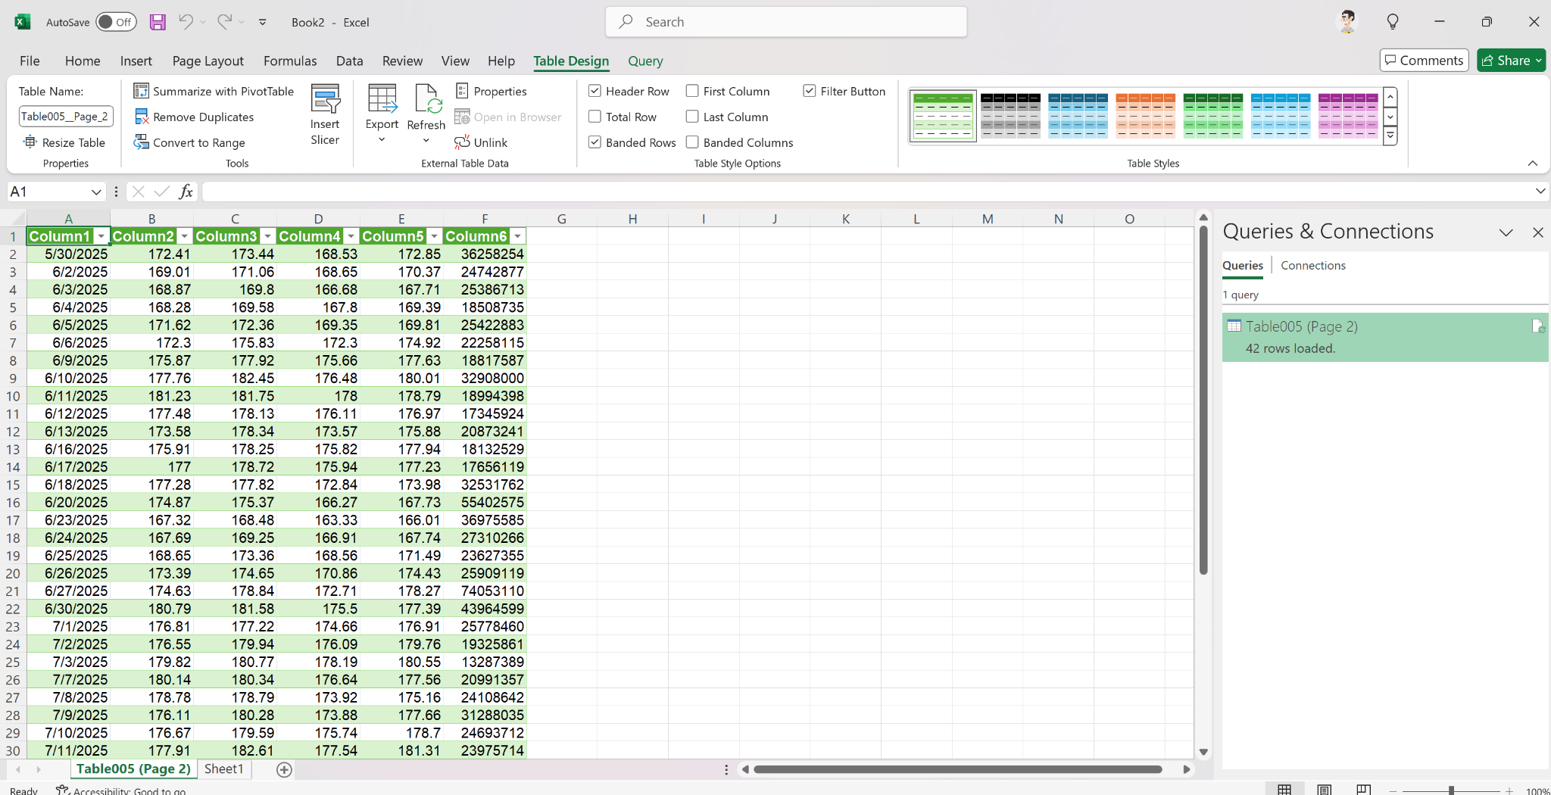Viewport: 1551px width, 795px height.
Task: Click the formula bar enter checkmark
Action: 161,192
